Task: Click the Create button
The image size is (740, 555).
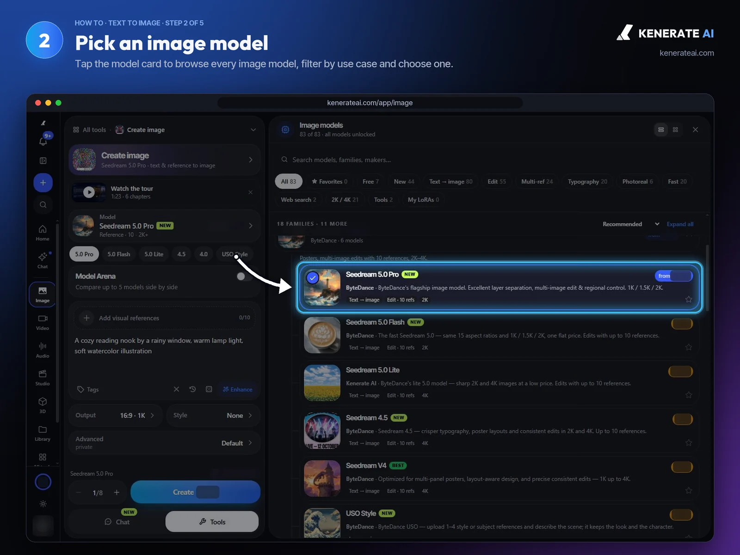Action: 196,492
